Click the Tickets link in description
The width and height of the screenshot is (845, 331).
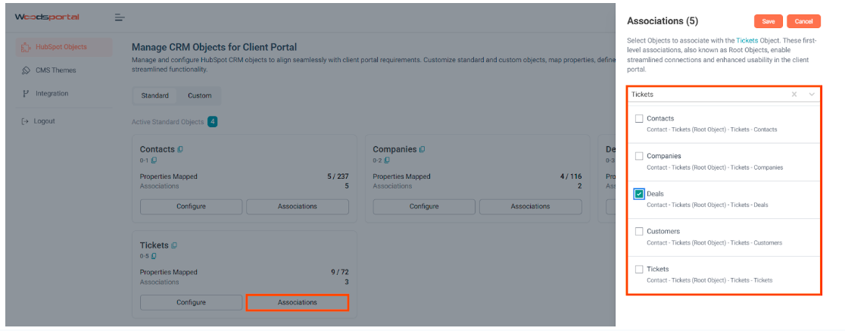coord(747,40)
